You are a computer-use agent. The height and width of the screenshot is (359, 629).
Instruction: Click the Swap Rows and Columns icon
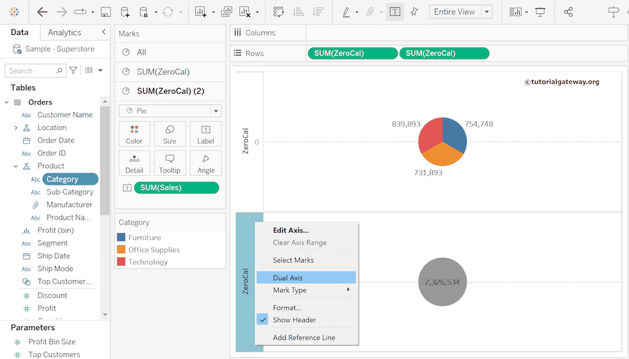pos(278,12)
